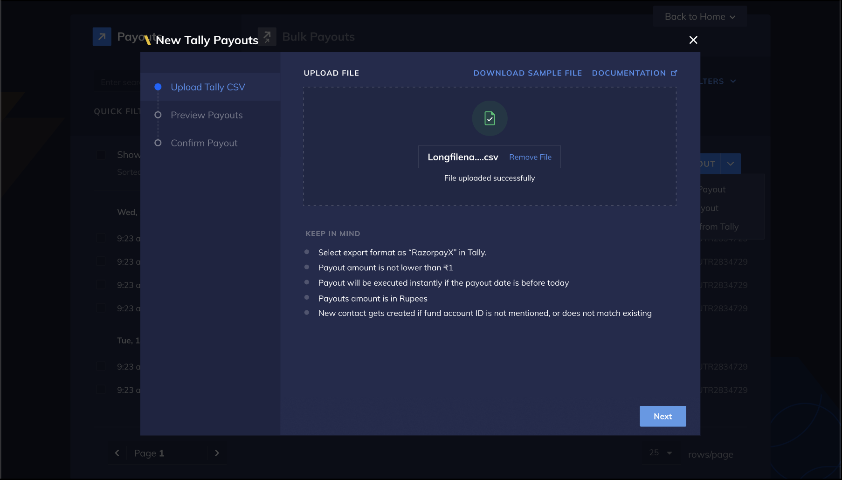Expand the Filters chevron in the background
This screenshot has width=842, height=480.
coord(733,81)
